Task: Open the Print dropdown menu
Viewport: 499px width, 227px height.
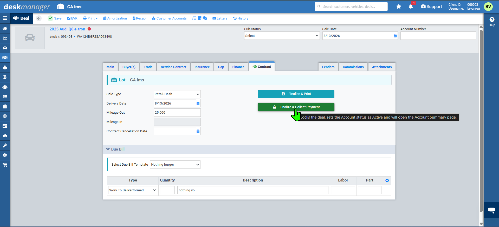Action: (90, 18)
